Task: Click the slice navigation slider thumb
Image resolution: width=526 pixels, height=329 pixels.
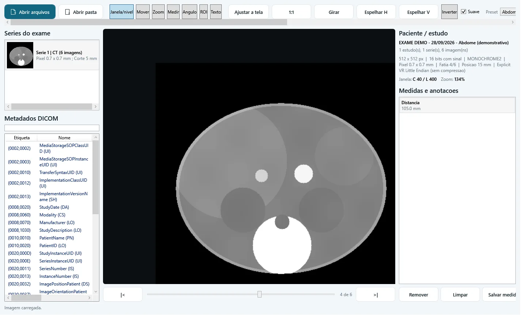Action: coord(259,294)
